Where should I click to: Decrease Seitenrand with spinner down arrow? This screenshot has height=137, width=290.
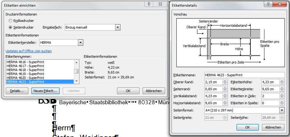[x=224, y=90]
